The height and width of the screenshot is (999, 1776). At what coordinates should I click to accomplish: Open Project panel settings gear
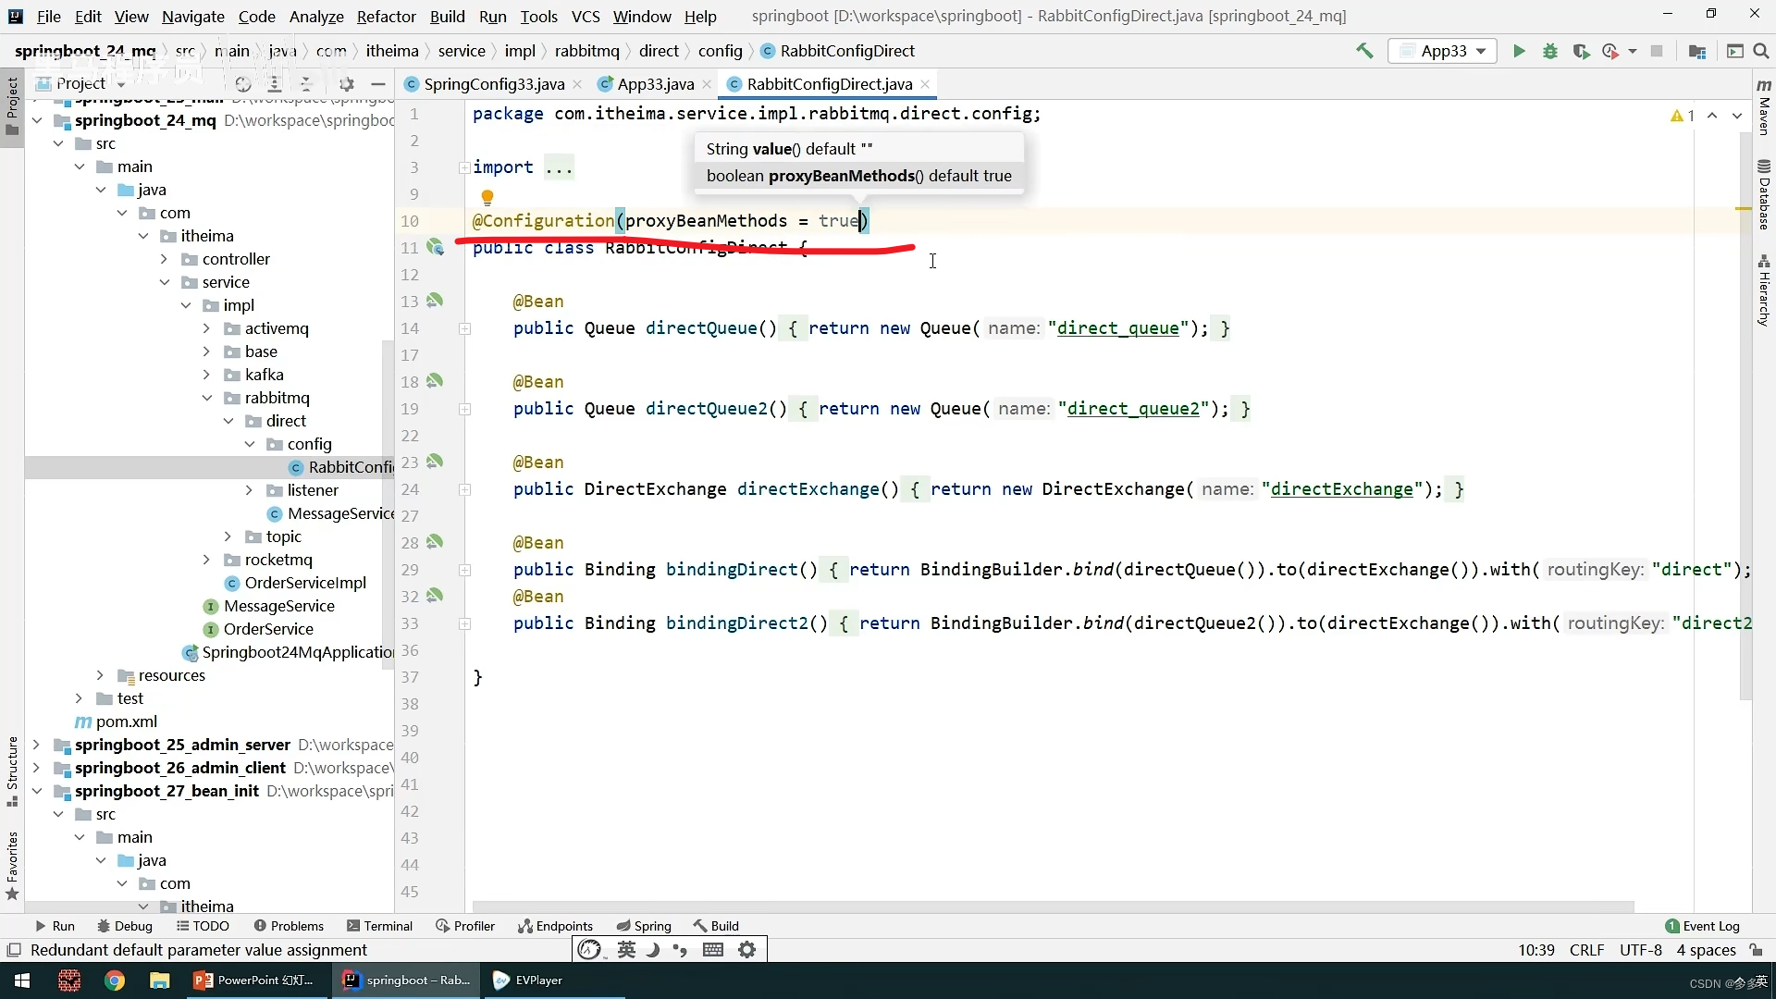pos(347,84)
